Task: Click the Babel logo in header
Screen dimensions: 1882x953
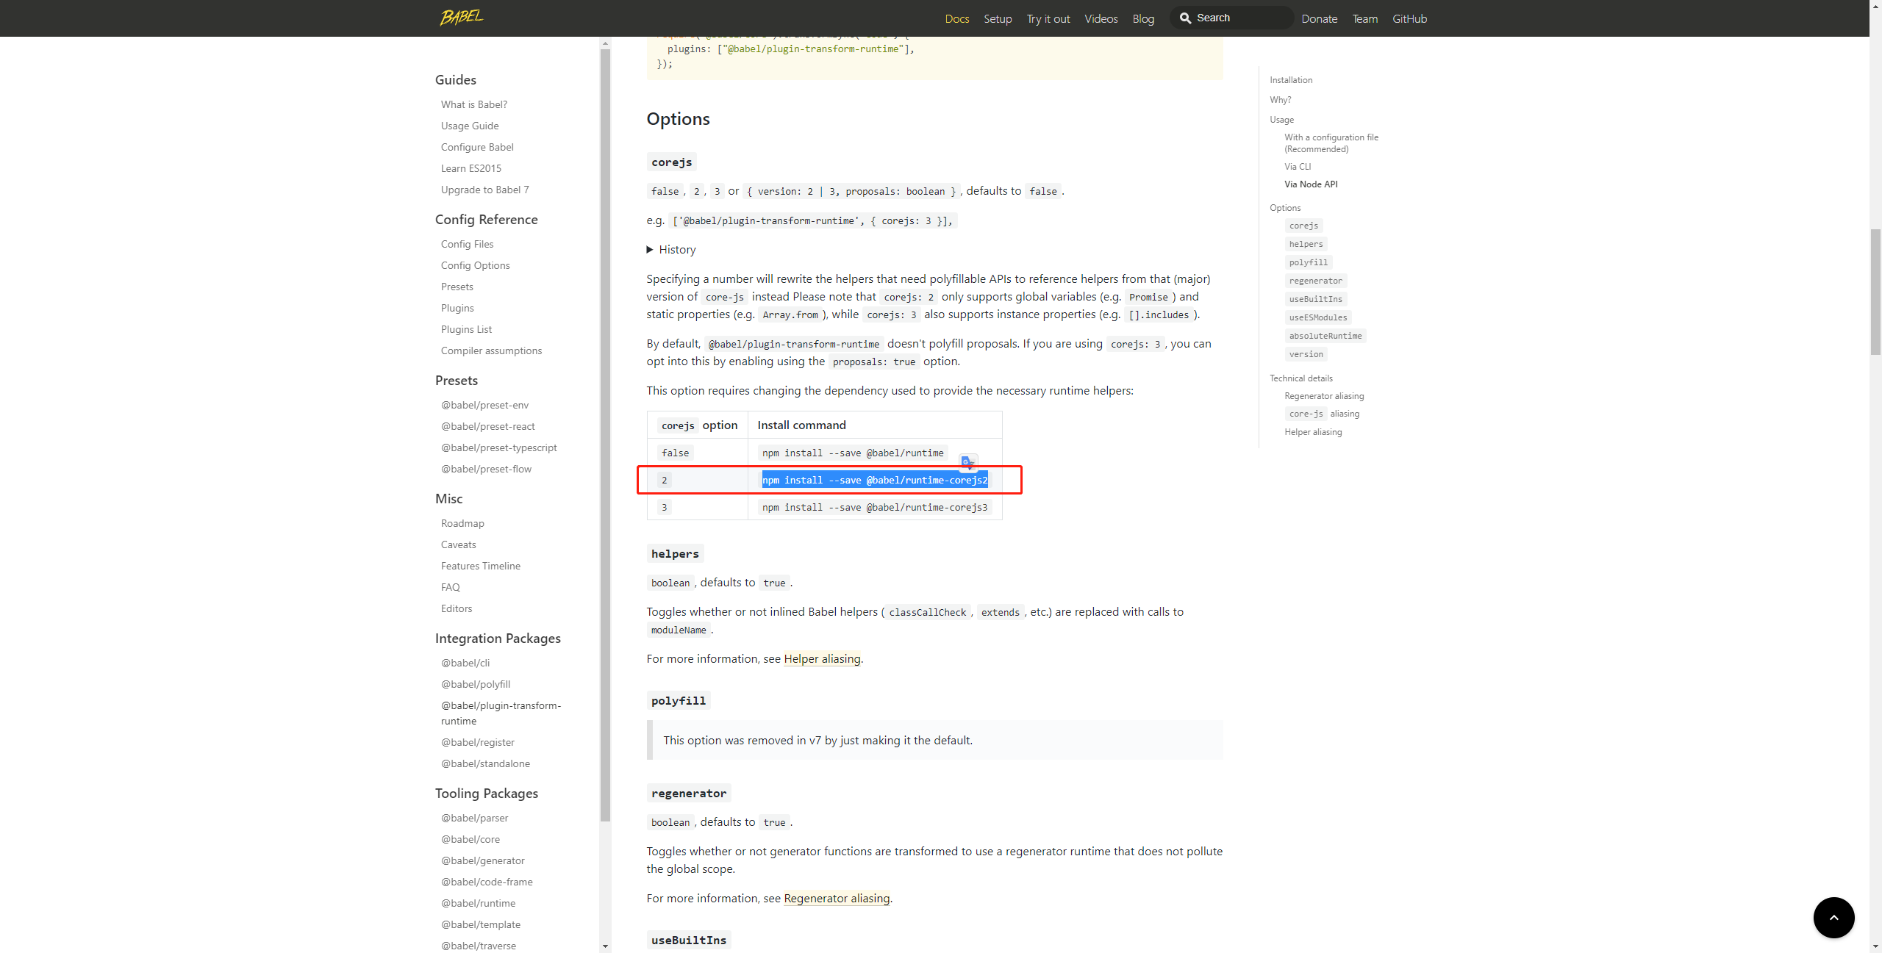Action: pyautogui.click(x=462, y=17)
